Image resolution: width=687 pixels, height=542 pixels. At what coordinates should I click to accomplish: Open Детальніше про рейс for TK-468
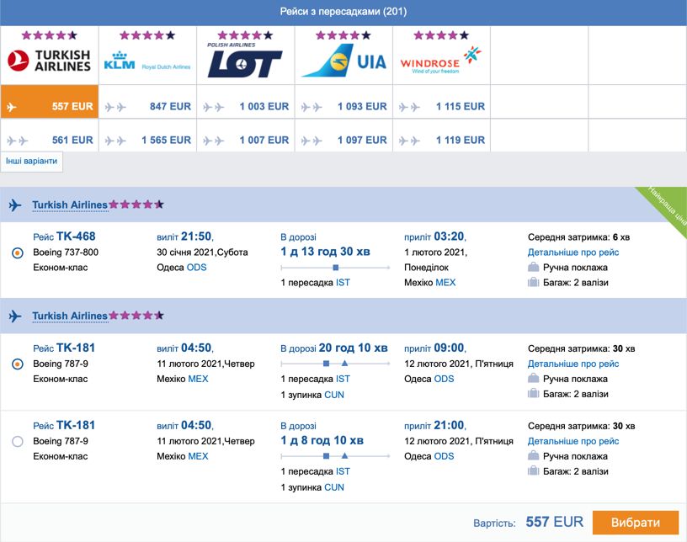coord(573,252)
